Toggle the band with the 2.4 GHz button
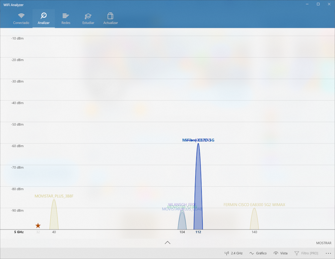This screenshot has width=335, height=259. point(233,253)
